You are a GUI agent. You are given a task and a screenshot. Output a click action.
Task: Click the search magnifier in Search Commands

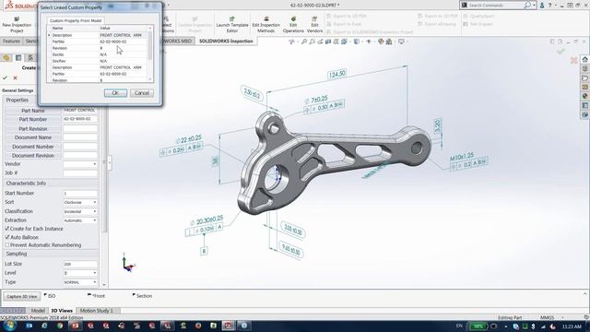[x=527, y=6]
